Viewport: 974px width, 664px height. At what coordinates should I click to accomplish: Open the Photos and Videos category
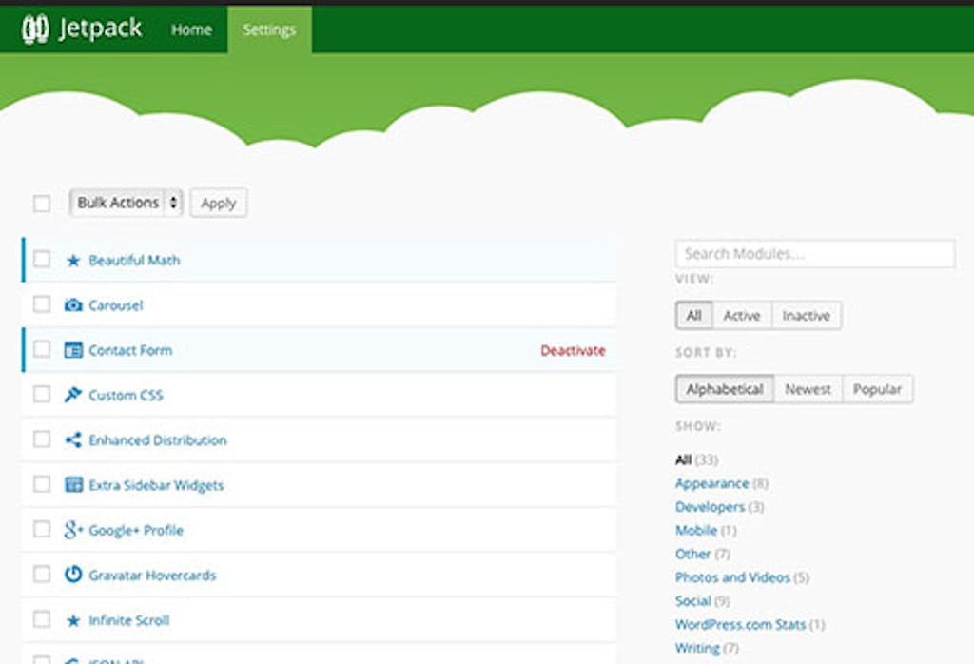[x=733, y=576]
